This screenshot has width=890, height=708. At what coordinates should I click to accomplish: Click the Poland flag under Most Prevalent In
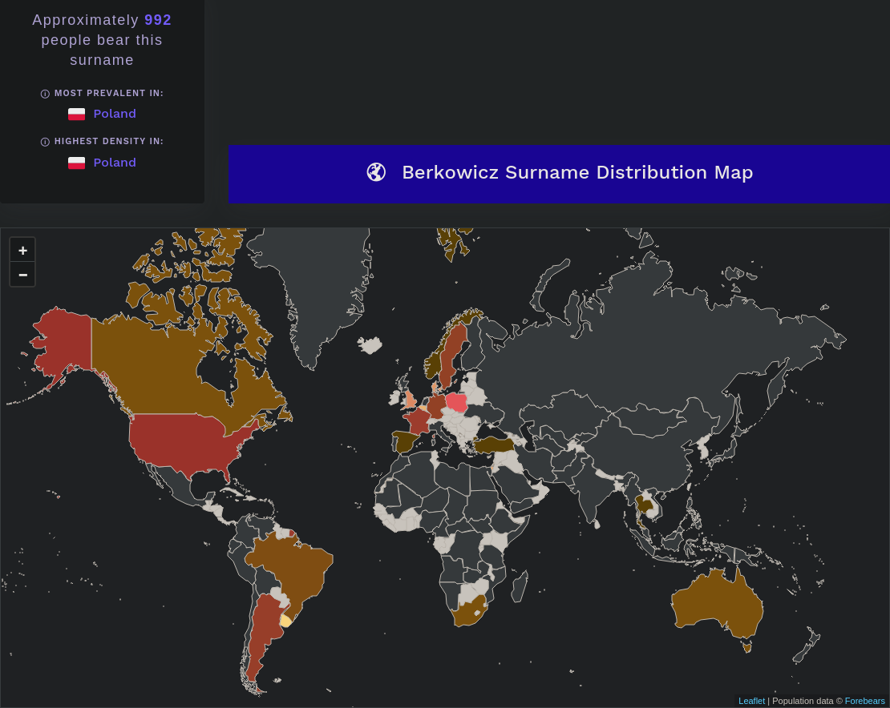pyautogui.click(x=77, y=114)
